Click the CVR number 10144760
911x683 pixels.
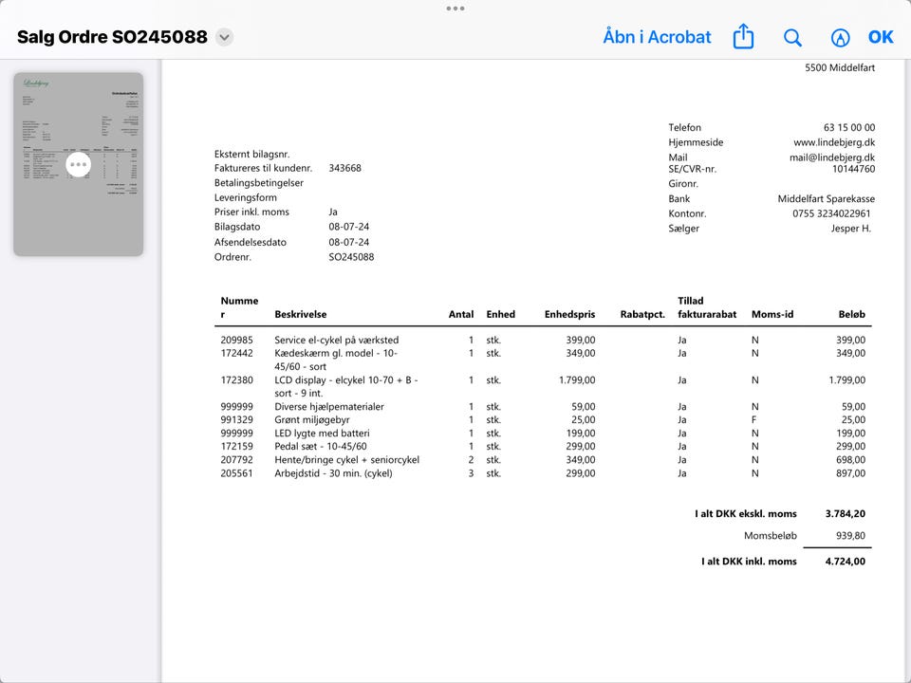[x=853, y=169]
